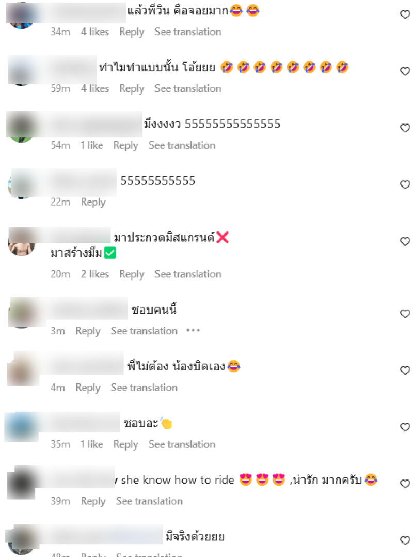
Task: Like the comment posted 34m ago
Action: tap(405, 14)
